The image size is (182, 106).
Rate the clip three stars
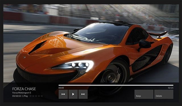pyautogui.click(x=36, y=96)
